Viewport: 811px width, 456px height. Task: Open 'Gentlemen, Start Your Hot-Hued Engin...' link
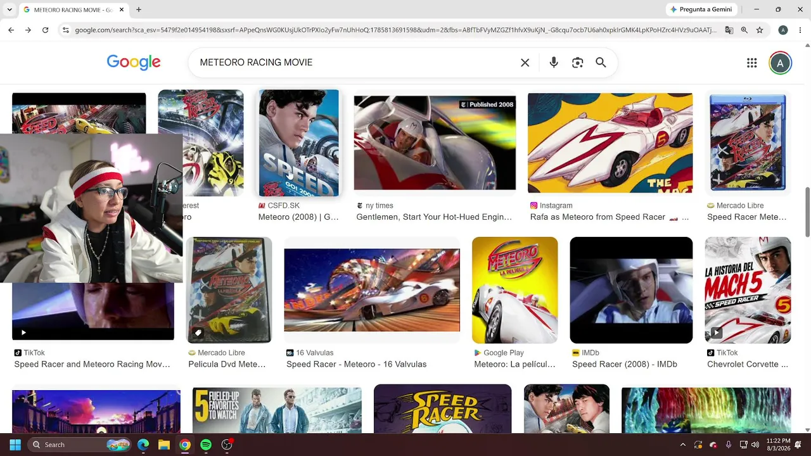[x=434, y=217]
